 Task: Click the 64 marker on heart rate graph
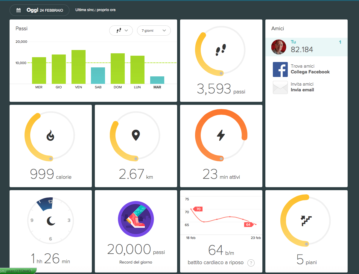pyautogui.click(x=248, y=225)
